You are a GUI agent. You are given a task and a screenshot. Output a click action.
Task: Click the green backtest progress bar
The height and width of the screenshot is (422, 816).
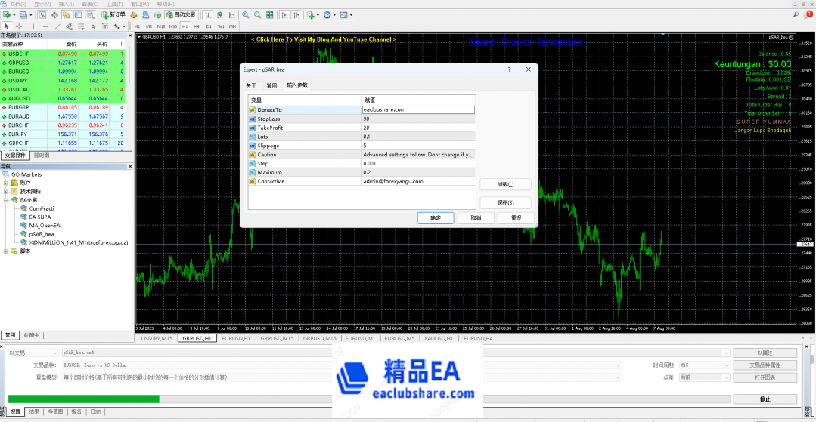click(x=83, y=399)
